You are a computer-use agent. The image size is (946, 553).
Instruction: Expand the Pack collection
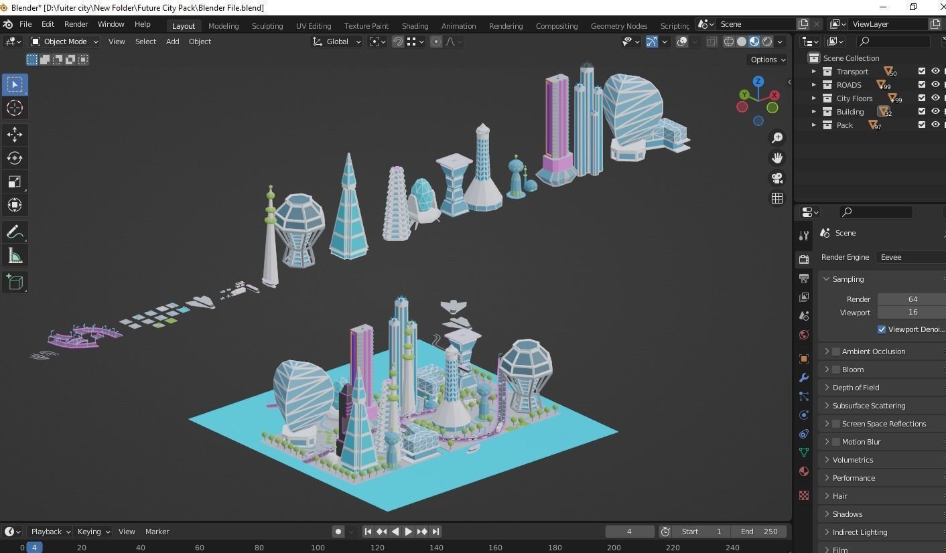point(814,125)
